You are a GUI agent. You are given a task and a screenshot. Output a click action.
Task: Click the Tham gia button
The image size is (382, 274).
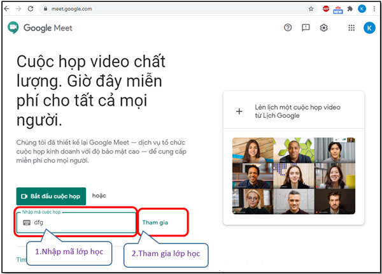pyautogui.click(x=155, y=222)
